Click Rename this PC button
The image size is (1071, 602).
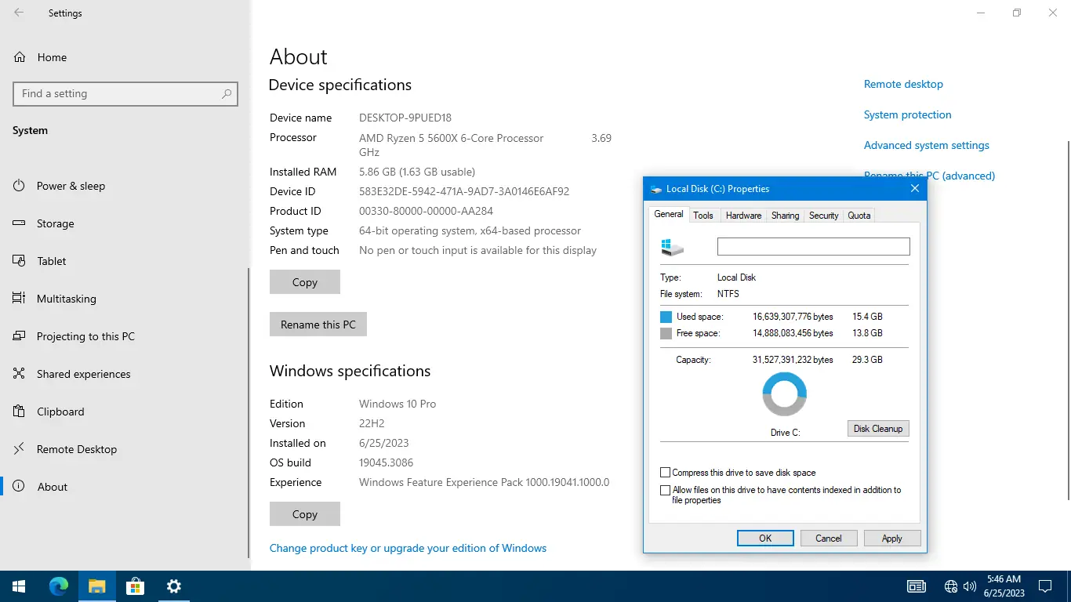pyautogui.click(x=318, y=325)
